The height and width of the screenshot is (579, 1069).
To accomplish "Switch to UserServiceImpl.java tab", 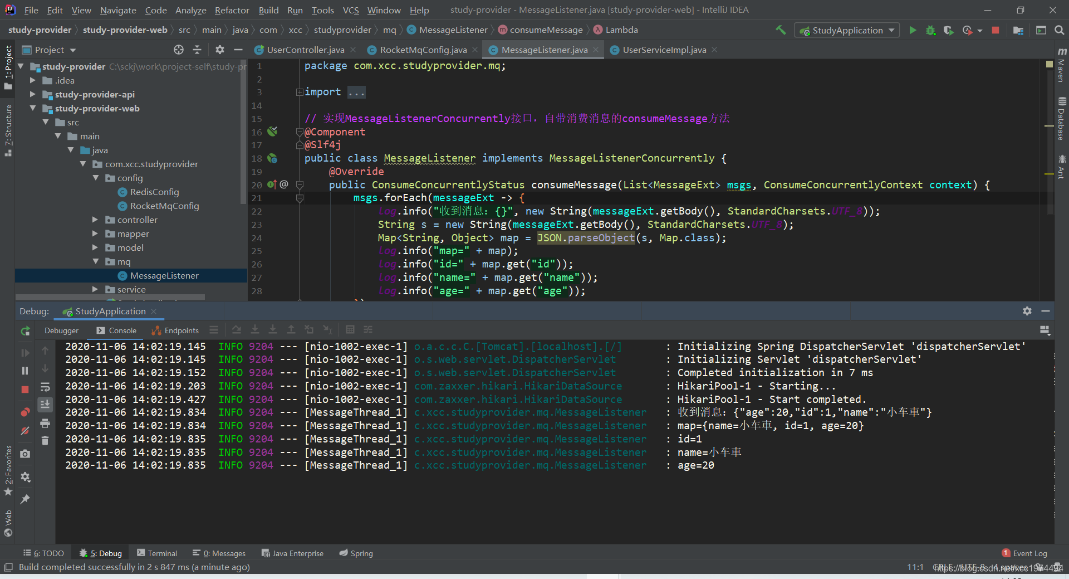I will (664, 50).
